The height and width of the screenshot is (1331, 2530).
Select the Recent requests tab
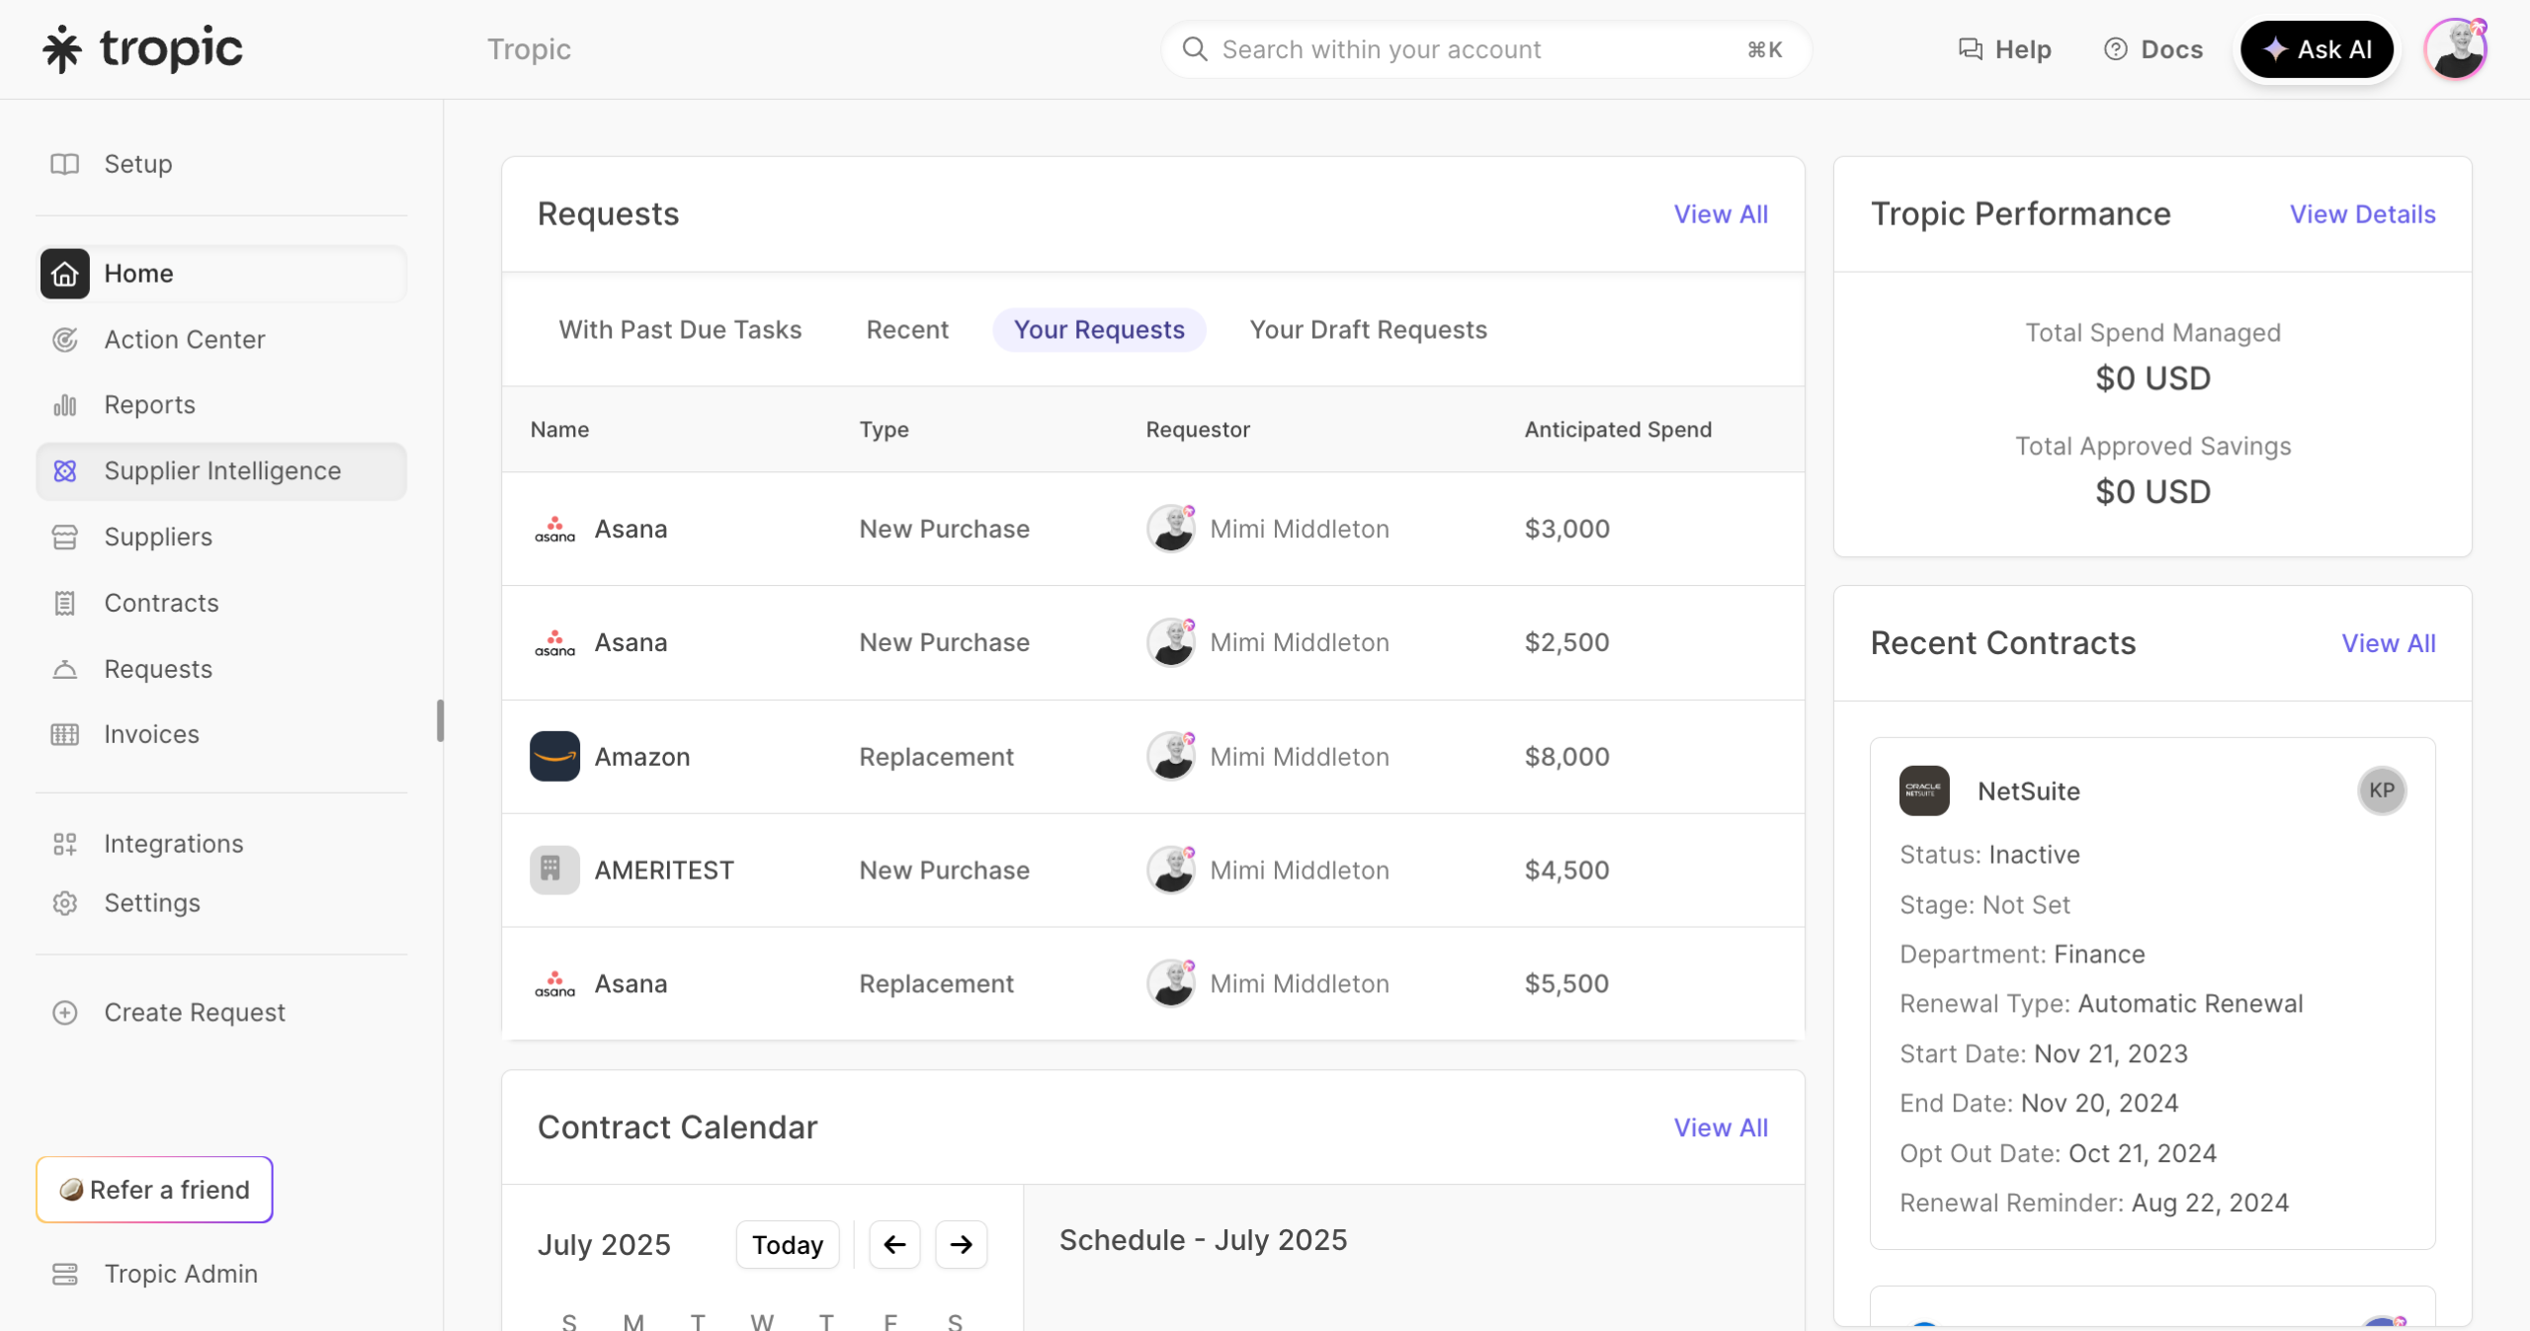[x=907, y=330]
